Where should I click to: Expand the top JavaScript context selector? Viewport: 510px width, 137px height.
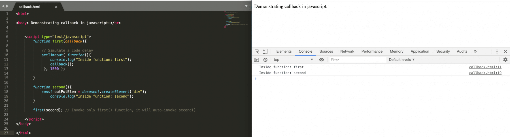tap(293, 60)
